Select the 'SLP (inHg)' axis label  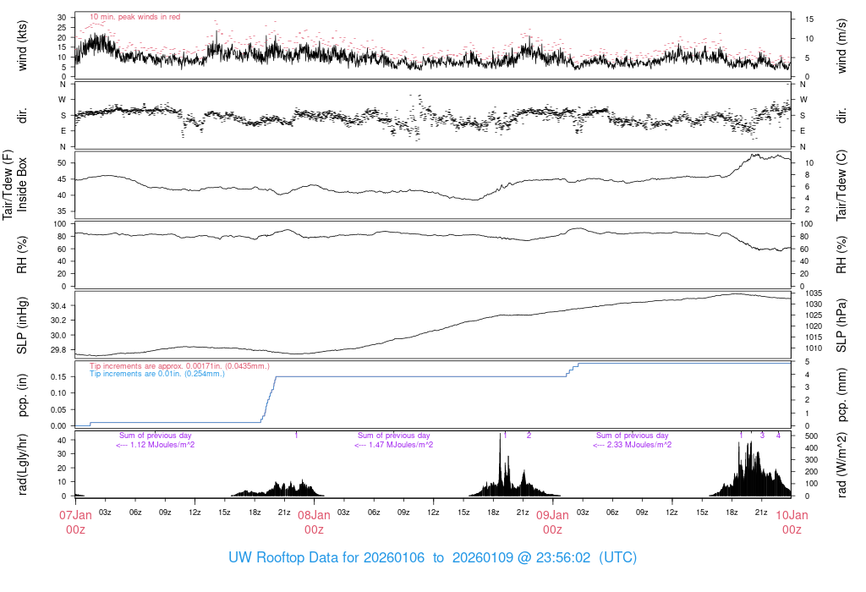point(22,326)
